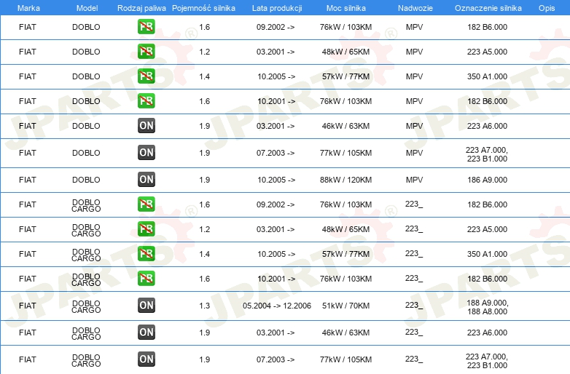
Task: Click 09.2002 -> date in DOBLO MPV row
Action: [276, 27]
